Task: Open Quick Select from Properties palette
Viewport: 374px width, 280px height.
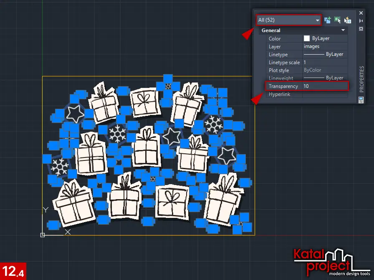Action: [347, 20]
